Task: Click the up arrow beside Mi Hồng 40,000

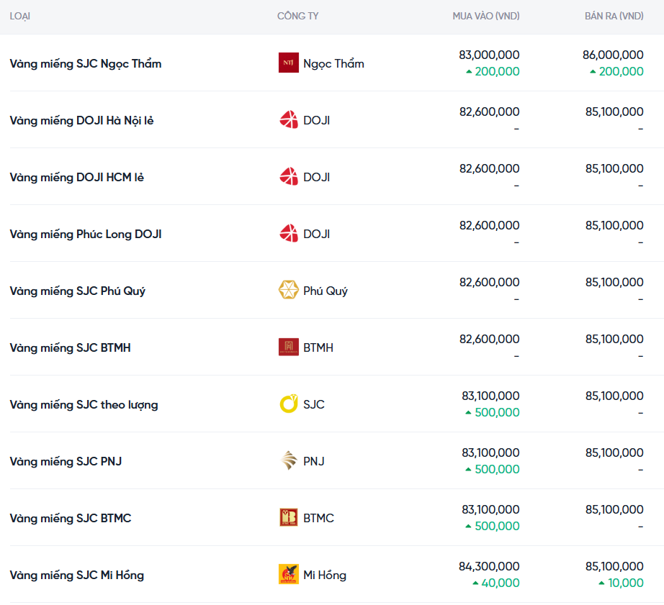Action: tap(475, 583)
